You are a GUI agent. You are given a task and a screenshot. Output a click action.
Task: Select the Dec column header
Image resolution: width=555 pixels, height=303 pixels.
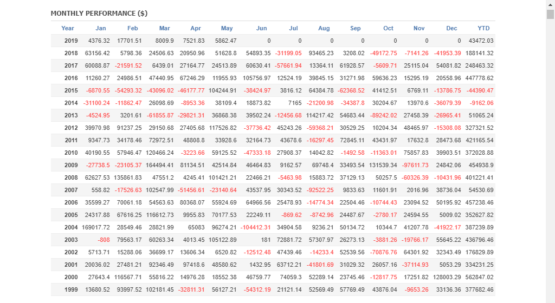point(451,28)
